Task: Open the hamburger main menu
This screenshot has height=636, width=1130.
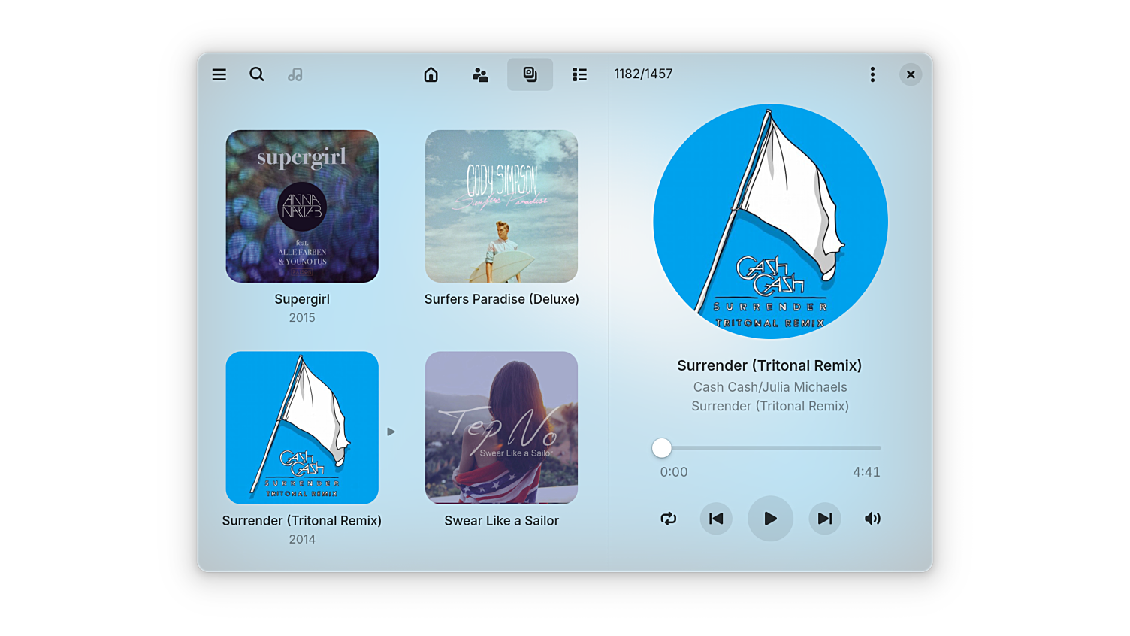Action: pos(219,74)
